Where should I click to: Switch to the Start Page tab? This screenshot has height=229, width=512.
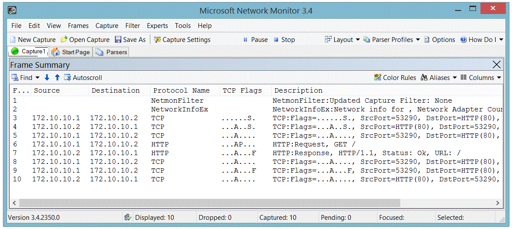(71, 52)
